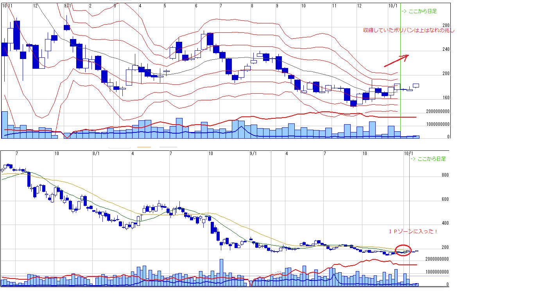Click the tallest volume bar in lower chart
Viewport: 534px width, 300px height.
221,273
